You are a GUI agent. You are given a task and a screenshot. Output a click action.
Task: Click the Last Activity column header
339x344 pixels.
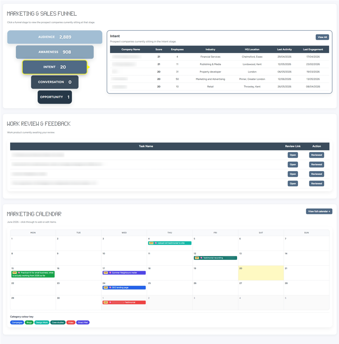tap(284, 49)
